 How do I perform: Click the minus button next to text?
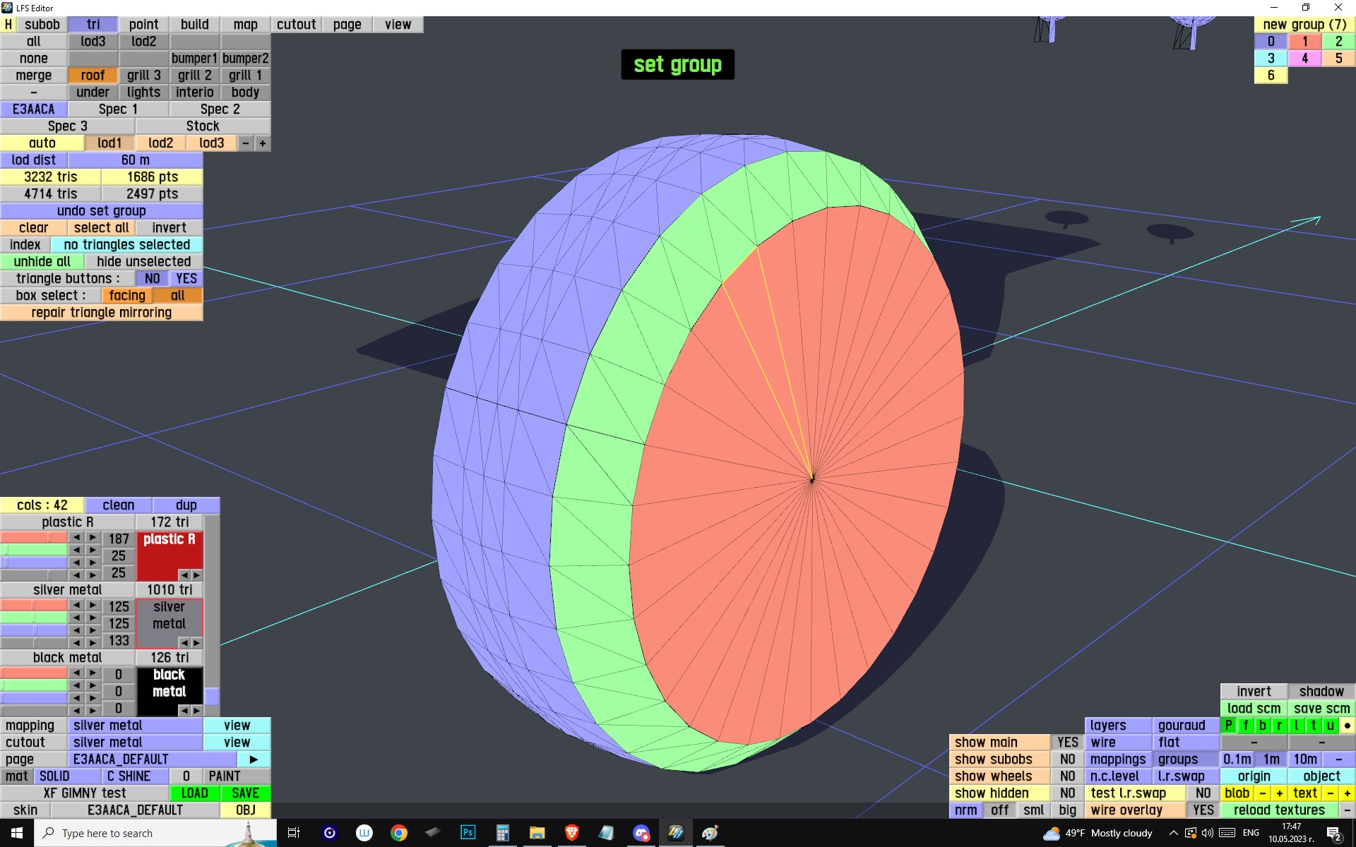(1330, 793)
